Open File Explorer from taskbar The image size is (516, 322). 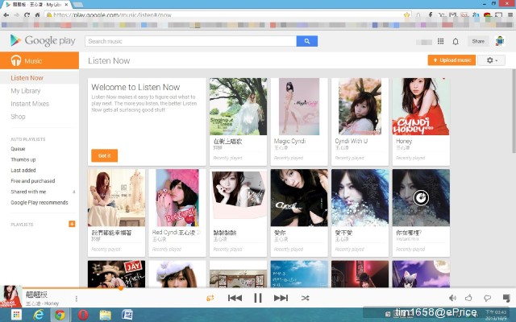[106, 315]
